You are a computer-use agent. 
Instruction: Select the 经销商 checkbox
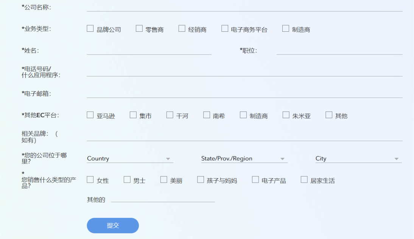pyautogui.click(x=182, y=29)
